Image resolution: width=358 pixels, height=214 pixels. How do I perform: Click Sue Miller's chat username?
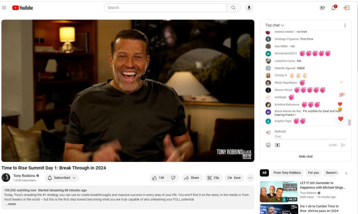click(281, 47)
